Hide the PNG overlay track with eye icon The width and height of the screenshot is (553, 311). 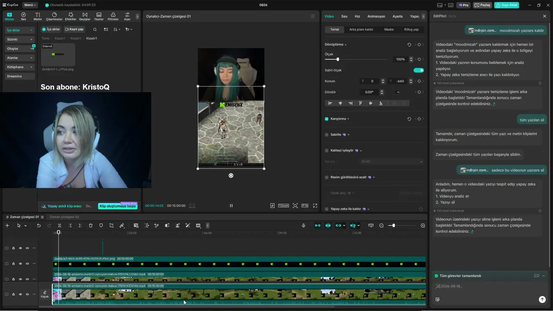tap(20, 263)
